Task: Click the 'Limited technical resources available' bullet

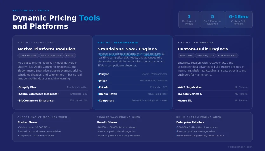Action: coord(39,131)
